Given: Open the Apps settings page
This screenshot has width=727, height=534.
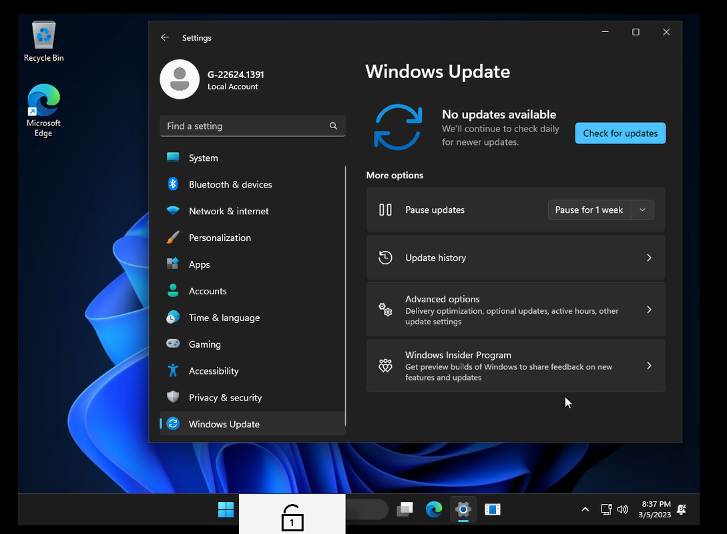Looking at the screenshot, I should coord(252,264).
